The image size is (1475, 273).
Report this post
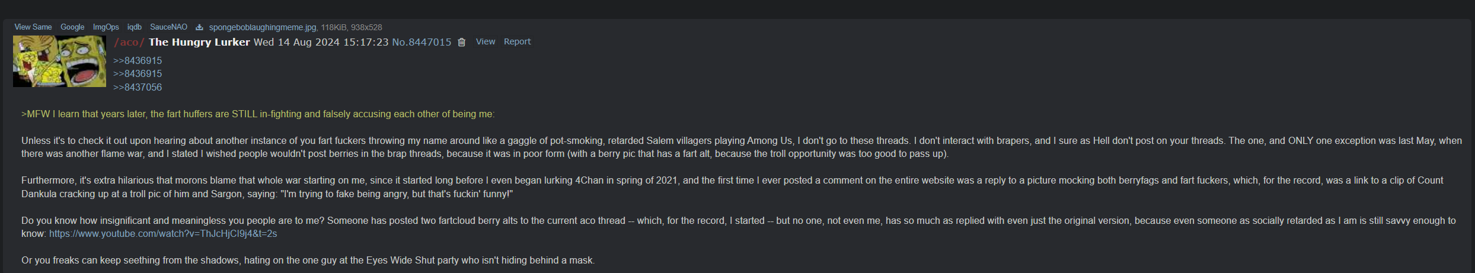[517, 41]
